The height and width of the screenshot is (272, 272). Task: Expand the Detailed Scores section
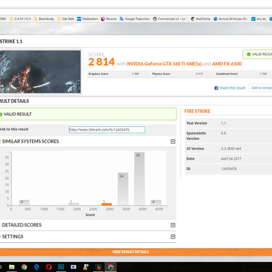173,225
